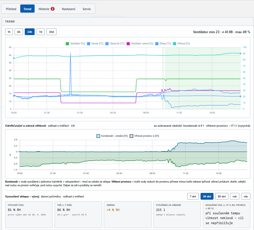Click the +4 % RH změna value
The image size is (254, 230).
[113, 210]
